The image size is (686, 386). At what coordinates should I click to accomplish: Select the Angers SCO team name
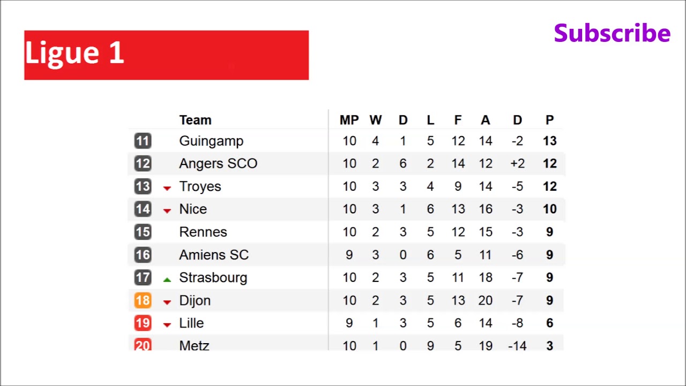pyautogui.click(x=218, y=164)
